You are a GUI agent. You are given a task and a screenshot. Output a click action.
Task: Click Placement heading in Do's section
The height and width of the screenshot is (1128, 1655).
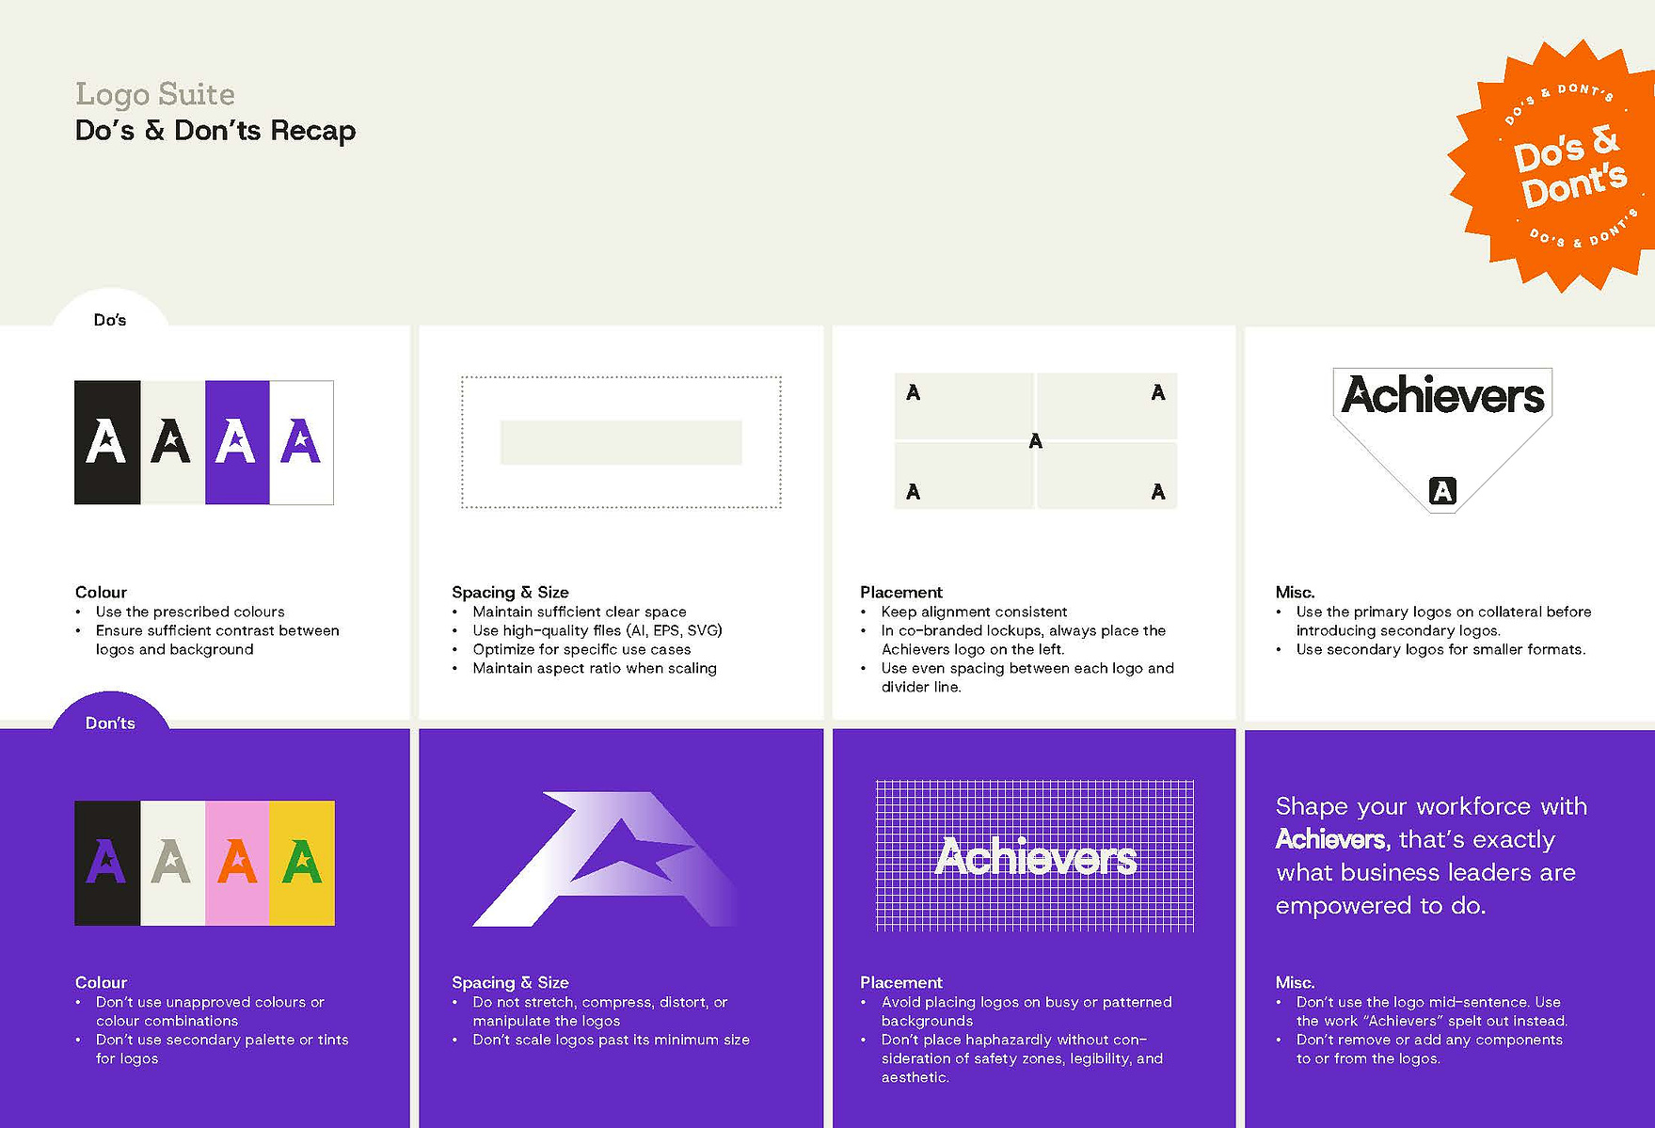pos(901,592)
